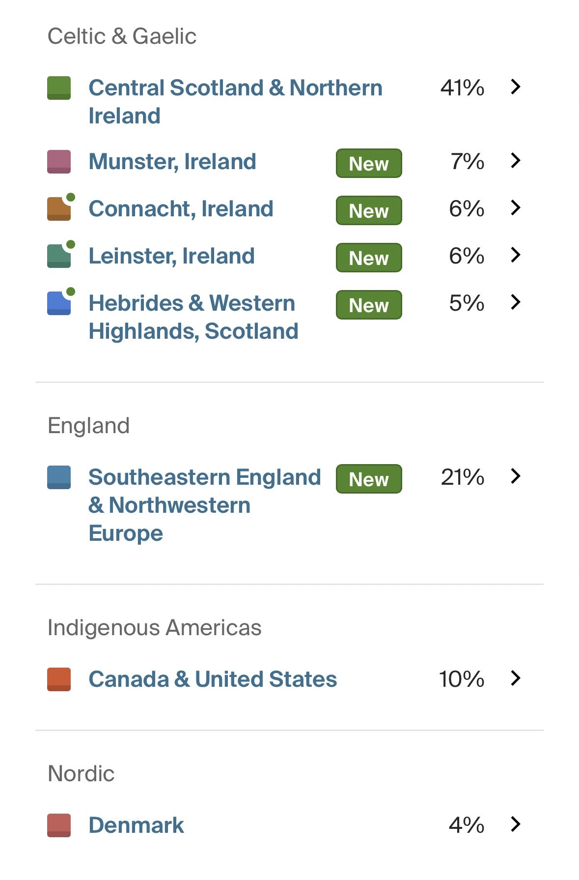Expand the Denmark 4% chevron
Image resolution: width=579 pixels, height=880 pixels.
click(x=515, y=824)
